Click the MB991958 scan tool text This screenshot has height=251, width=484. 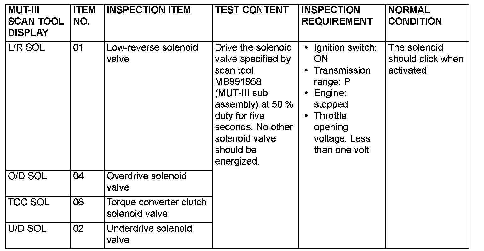tap(238, 82)
